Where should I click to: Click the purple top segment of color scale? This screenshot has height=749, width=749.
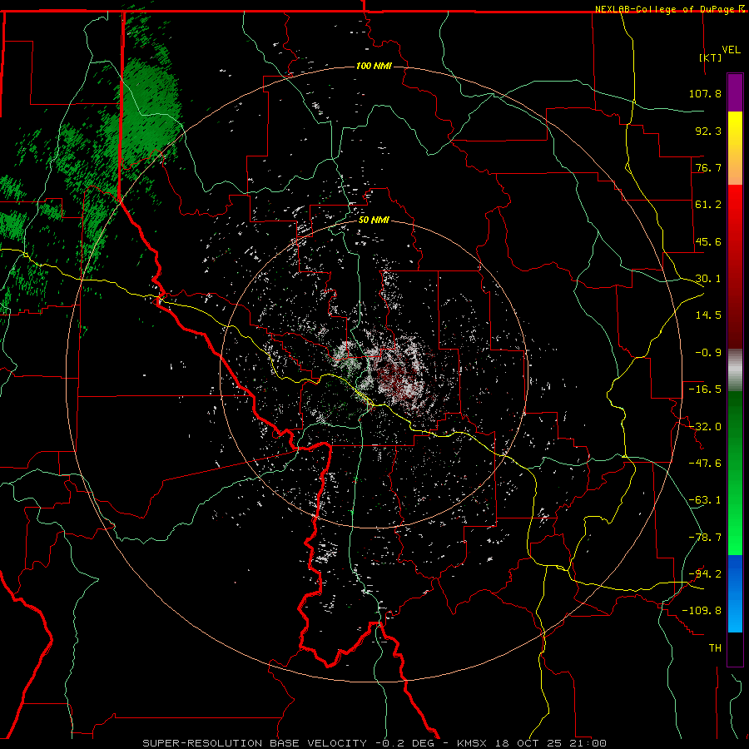pos(735,92)
